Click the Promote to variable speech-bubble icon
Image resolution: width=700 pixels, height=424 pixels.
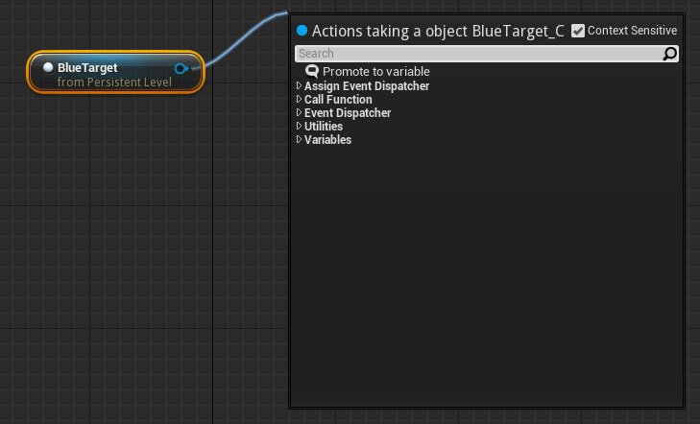312,71
